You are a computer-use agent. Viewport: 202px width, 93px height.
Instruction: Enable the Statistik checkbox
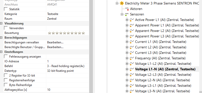(x=6, y=9)
